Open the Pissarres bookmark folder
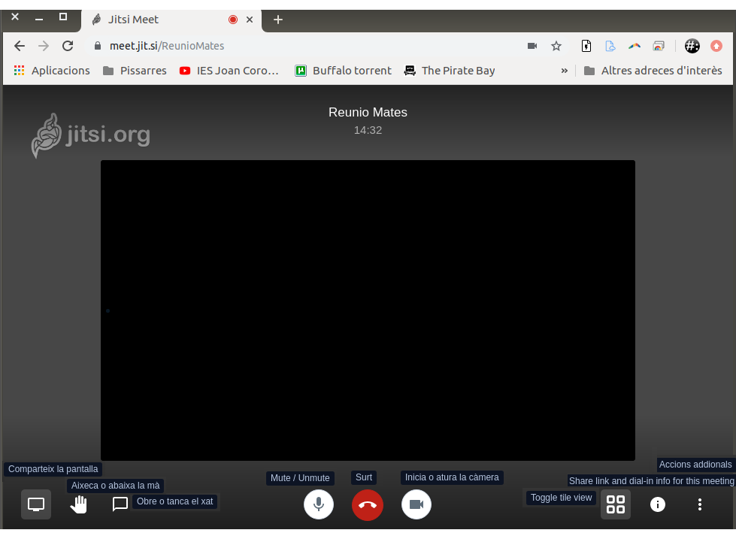 (x=135, y=71)
